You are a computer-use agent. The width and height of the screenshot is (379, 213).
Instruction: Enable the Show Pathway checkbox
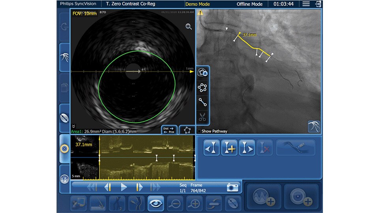point(199,131)
